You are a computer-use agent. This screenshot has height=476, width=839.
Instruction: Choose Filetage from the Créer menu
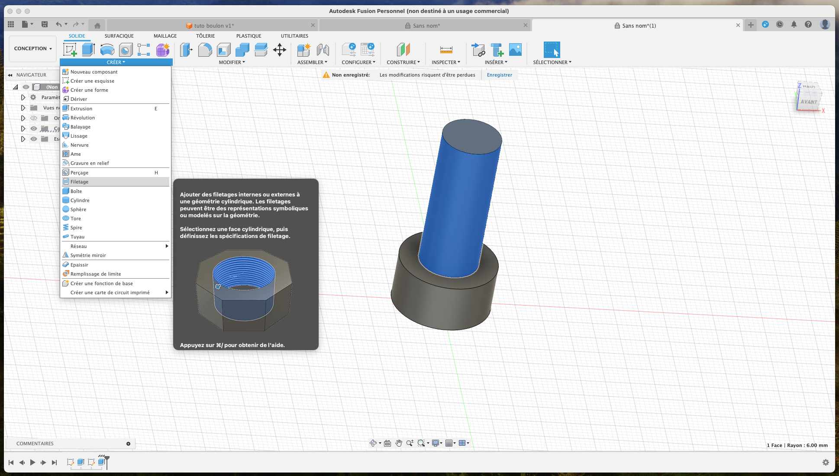116,182
